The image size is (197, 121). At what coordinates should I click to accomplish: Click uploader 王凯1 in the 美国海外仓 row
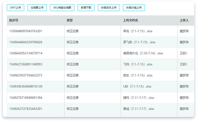(184, 53)
